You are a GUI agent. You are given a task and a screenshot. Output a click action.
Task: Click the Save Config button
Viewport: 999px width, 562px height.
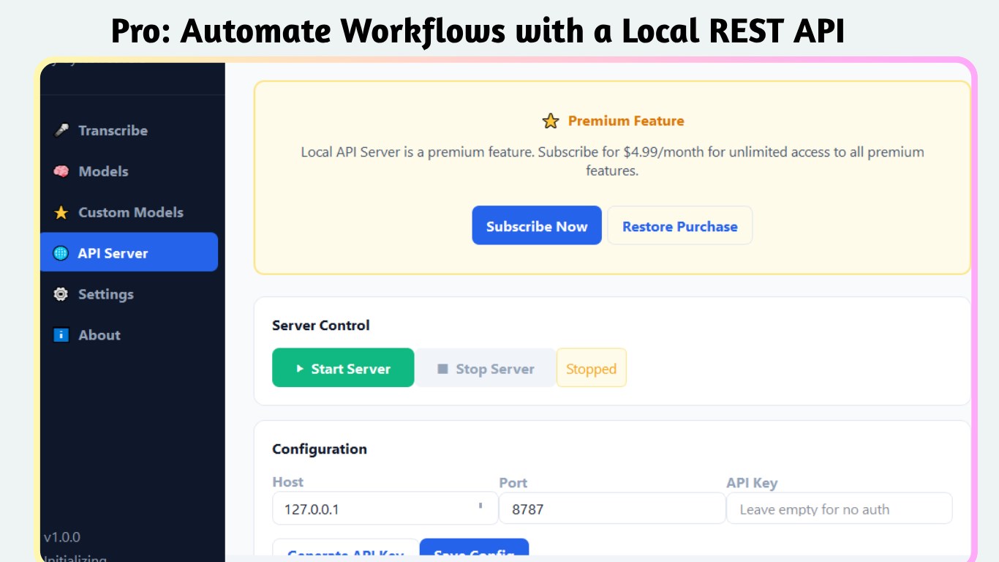click(x=474, y=548)
